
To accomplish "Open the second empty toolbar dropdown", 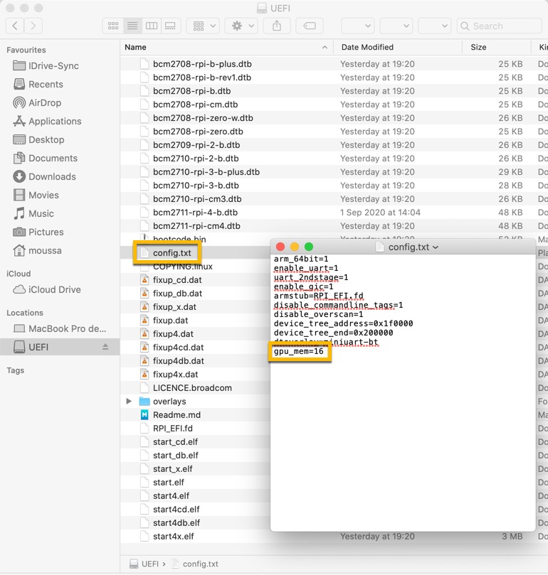I will click(x=396, y=26).
